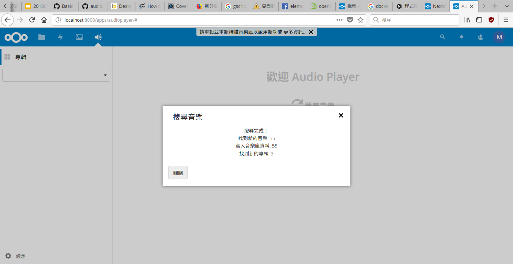Screen dimensions: 513x264
Task: Dismiss the rescan notification banner
Action: (x=311, y=32)
